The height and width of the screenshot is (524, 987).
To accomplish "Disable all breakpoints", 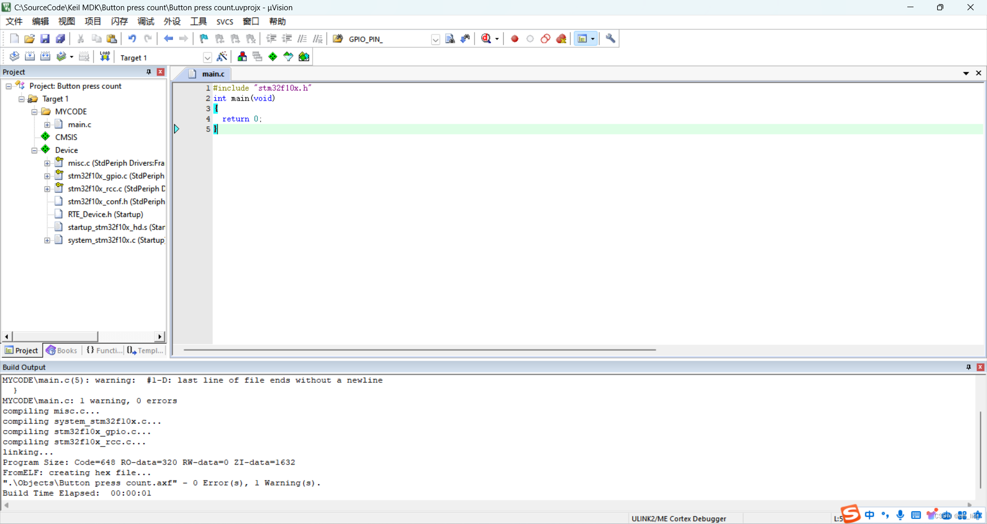I will (x=545, y=38).
